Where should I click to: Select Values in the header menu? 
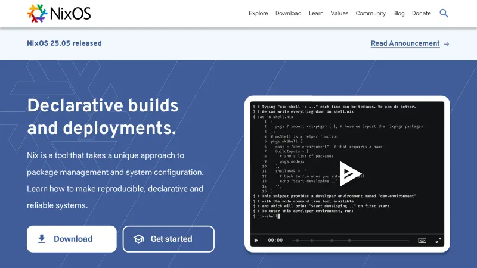click(x=339, y=13)
